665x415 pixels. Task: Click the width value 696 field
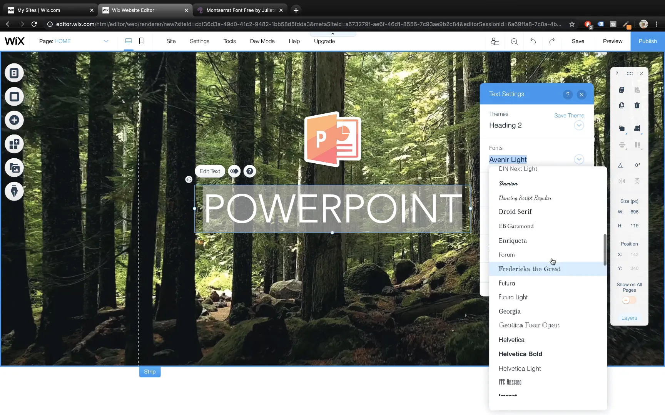(634, 212)
